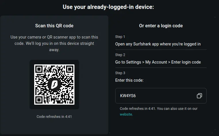The height and width of the screenshot is (136, 219).
Task: Copy the login code with the copy icon
Action: click(199, 96)
